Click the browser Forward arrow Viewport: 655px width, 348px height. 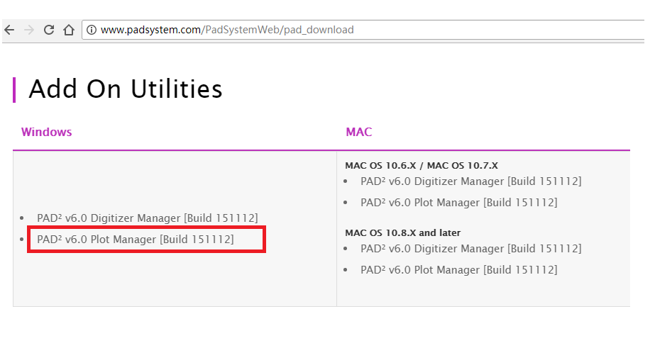pyautogui.click(x=29, y=30)
